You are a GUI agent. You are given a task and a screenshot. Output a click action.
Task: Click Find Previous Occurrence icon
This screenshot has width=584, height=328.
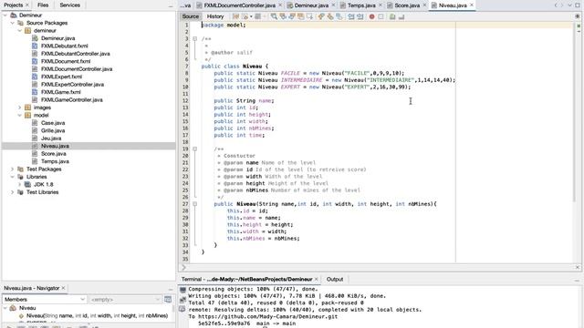click(x=283, y=16)
